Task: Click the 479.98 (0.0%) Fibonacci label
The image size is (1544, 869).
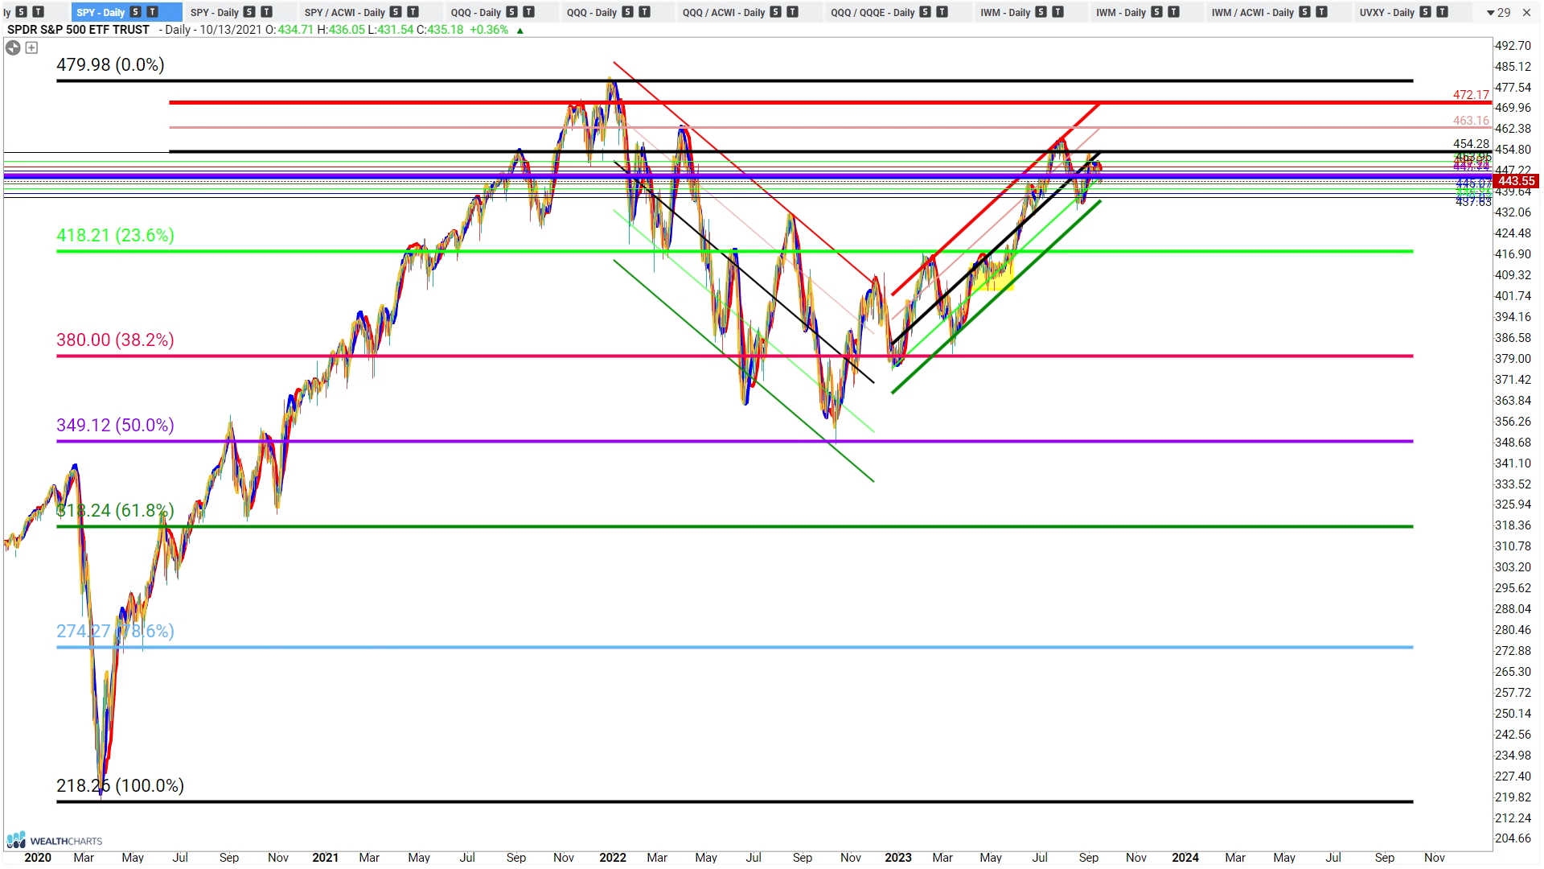Action: [x=110, y=64]
